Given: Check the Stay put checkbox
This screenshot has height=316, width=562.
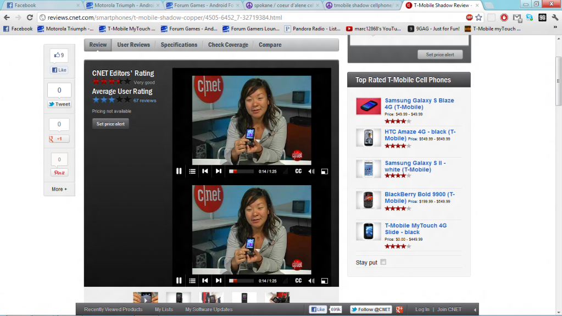Looking at the screenshot, I should 383,262.
